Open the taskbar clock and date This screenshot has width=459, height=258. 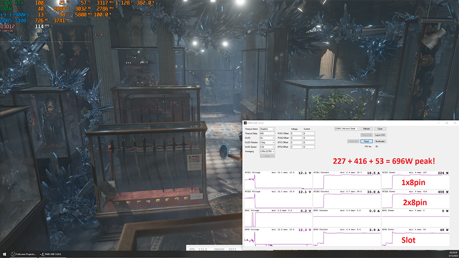tap(453, 254)
